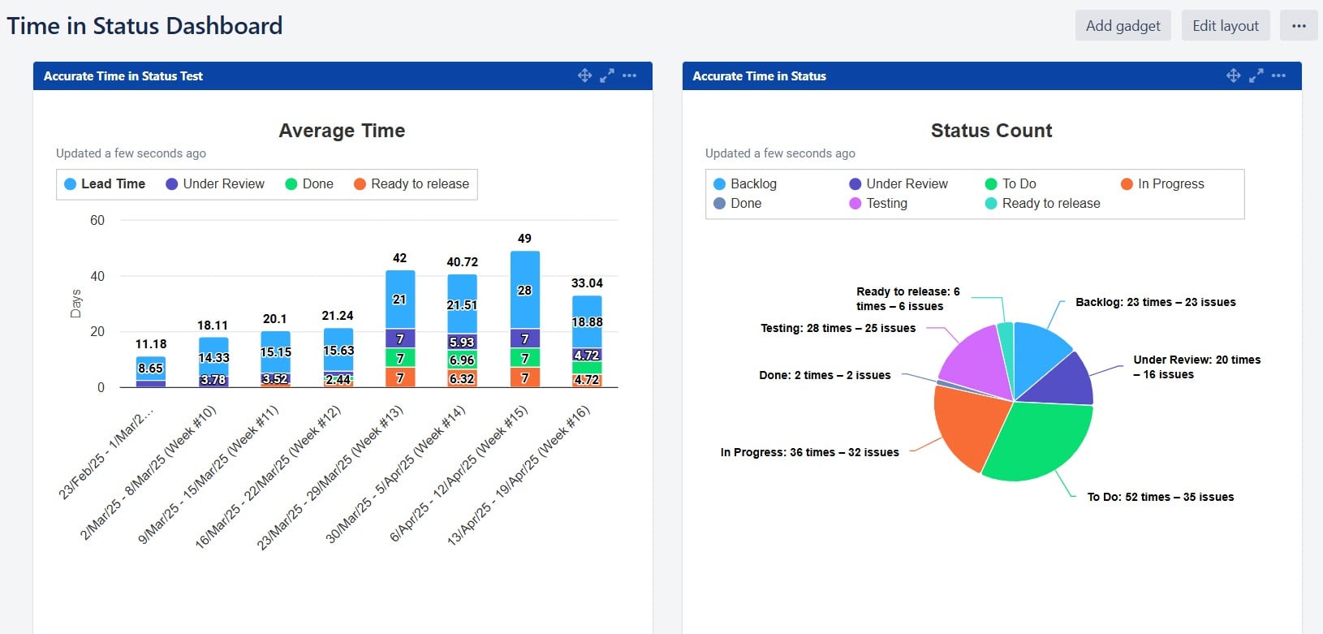Click the "Status Count" chart title

pyautogui.click(x=991, y=131)
